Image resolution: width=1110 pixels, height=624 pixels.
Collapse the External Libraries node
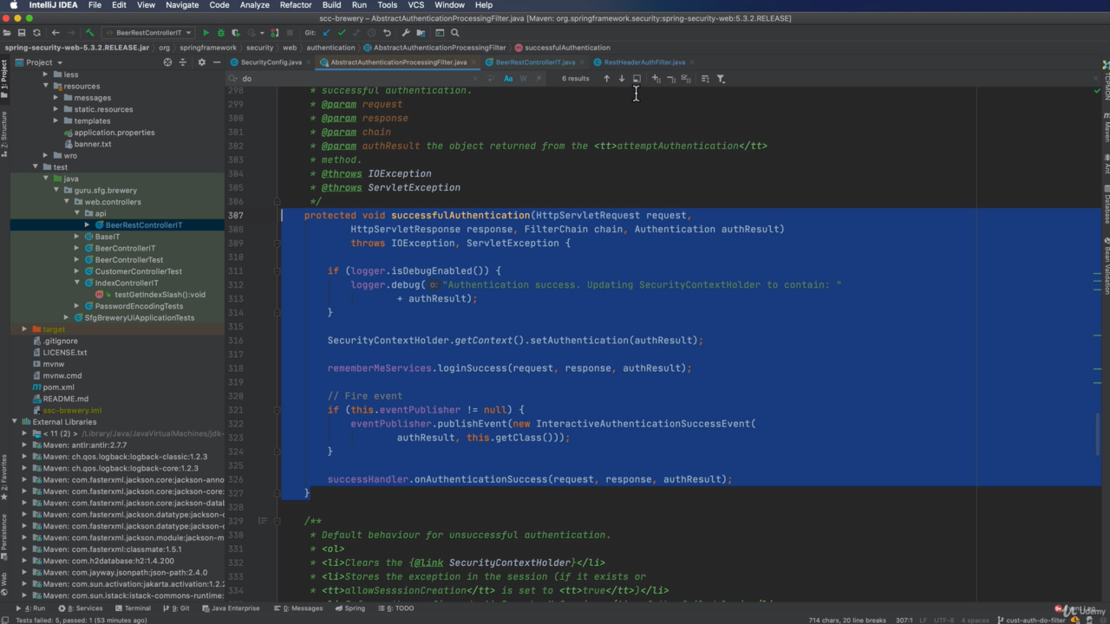coord(15,422)
